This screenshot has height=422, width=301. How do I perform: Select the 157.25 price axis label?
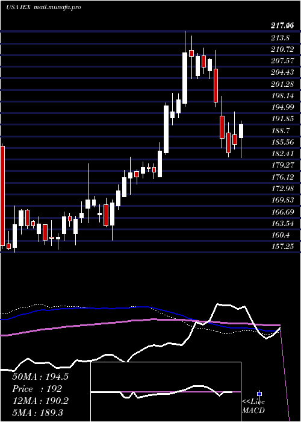[282, 247]
